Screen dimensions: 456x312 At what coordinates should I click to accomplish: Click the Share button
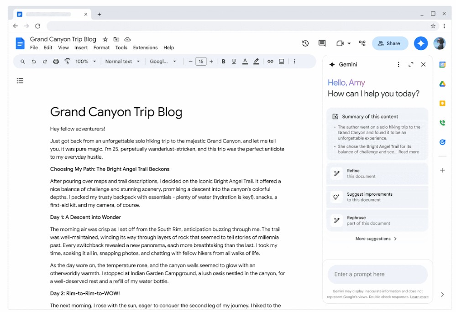pyautogui.click(x=390, y=43)
